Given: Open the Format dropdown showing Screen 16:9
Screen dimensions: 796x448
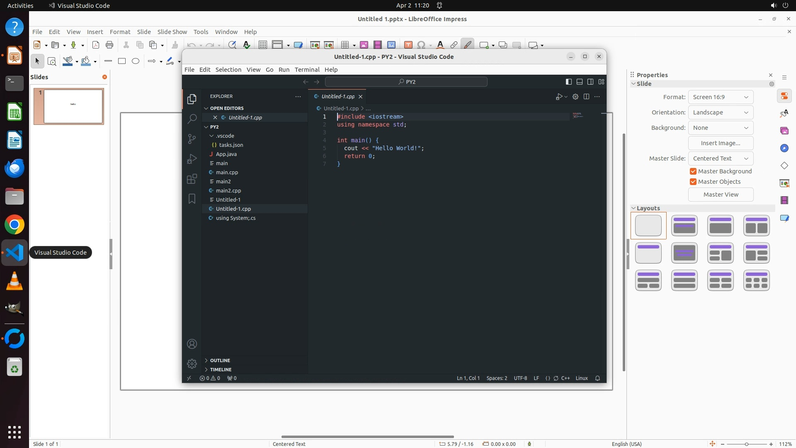Looking at the screenshot, I should (721, 97).
